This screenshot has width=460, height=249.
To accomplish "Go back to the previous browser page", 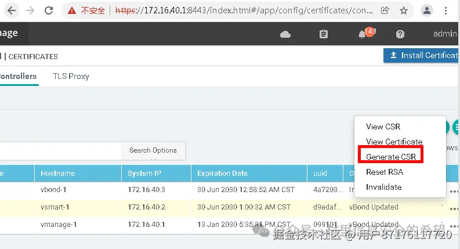I will (12, 11).
